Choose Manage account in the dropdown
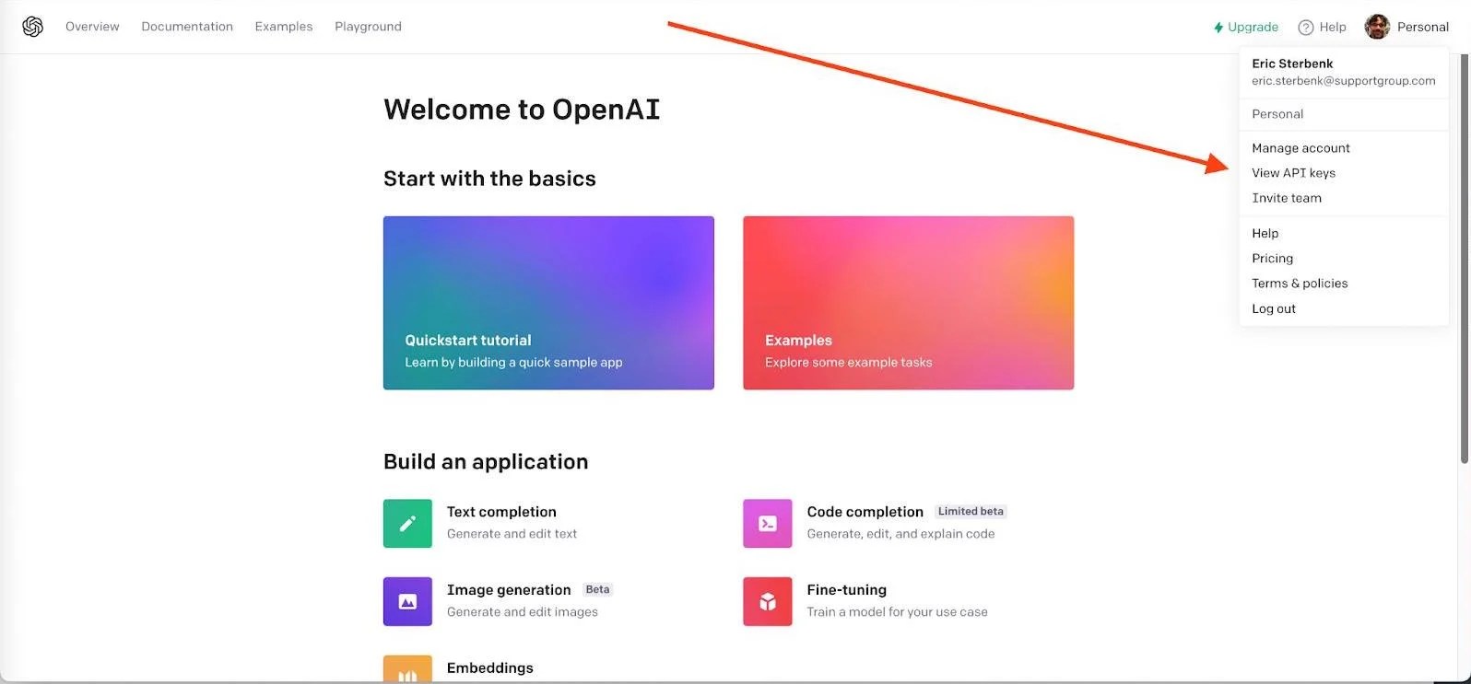The image size is (1471, 684). [x=1300, y=147]
